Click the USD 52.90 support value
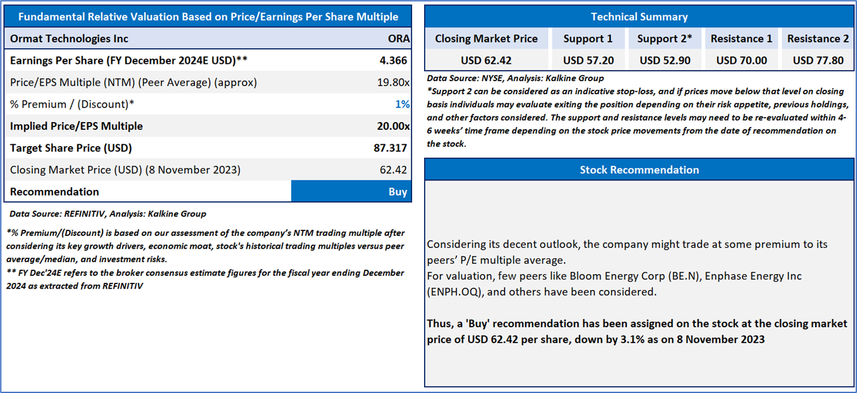Viewport: 857px width, 393px height. coord(665,61)
